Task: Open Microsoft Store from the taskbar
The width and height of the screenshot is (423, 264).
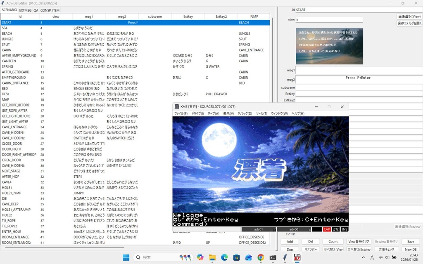Action: tap(237, 257)
